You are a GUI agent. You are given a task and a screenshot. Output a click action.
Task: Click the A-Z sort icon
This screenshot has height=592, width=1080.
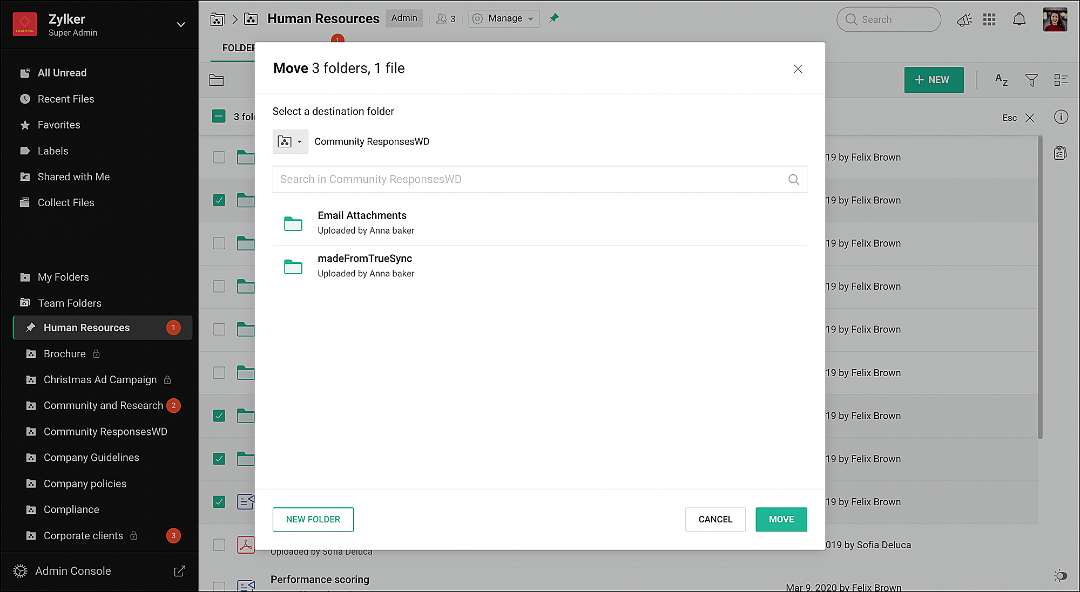coord(1001,80)
